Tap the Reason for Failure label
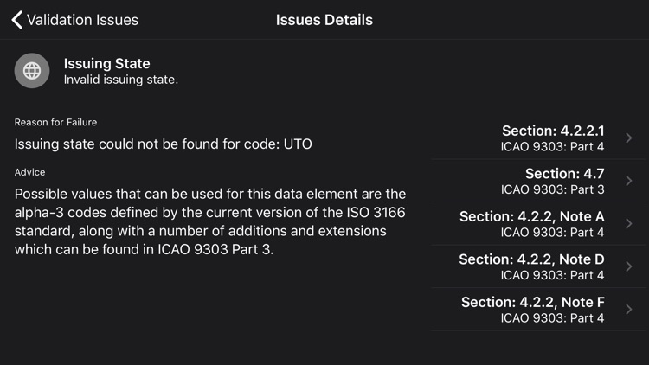 (x=55, y=122)
